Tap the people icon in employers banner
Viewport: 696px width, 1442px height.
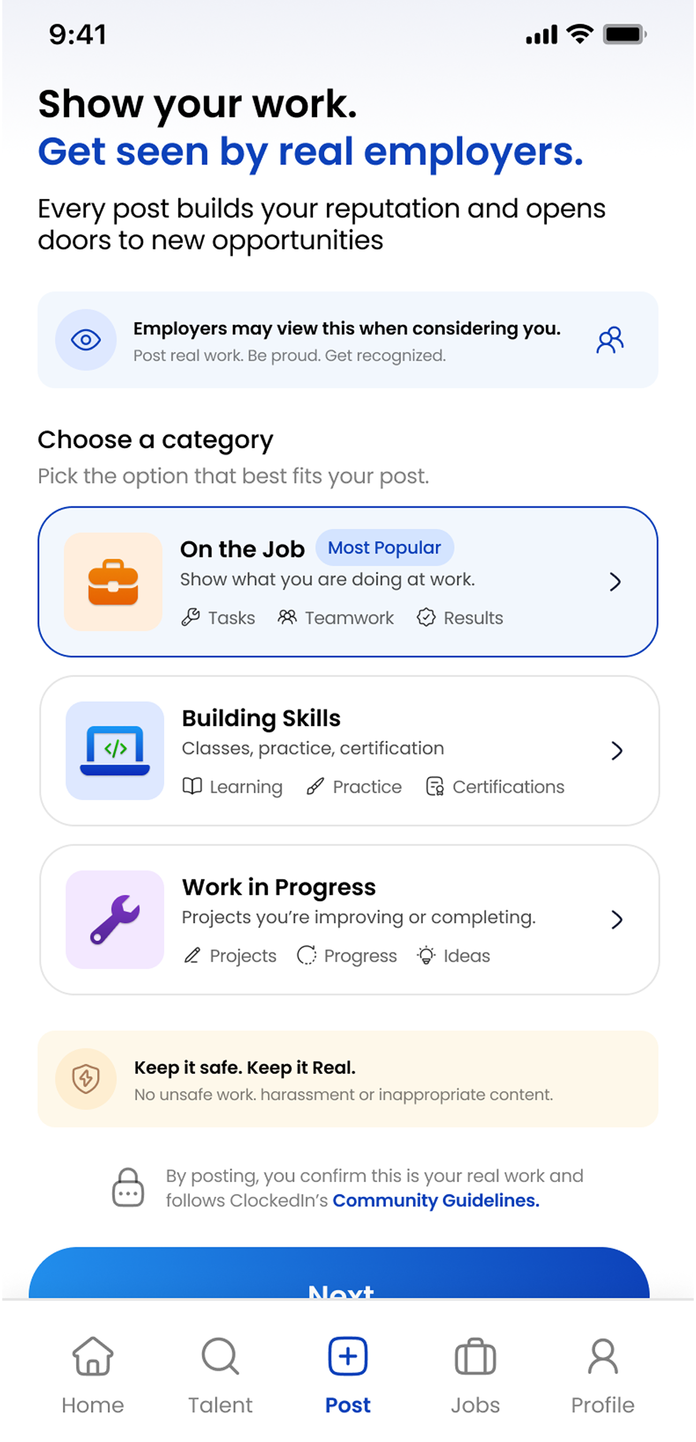point(610,340)
